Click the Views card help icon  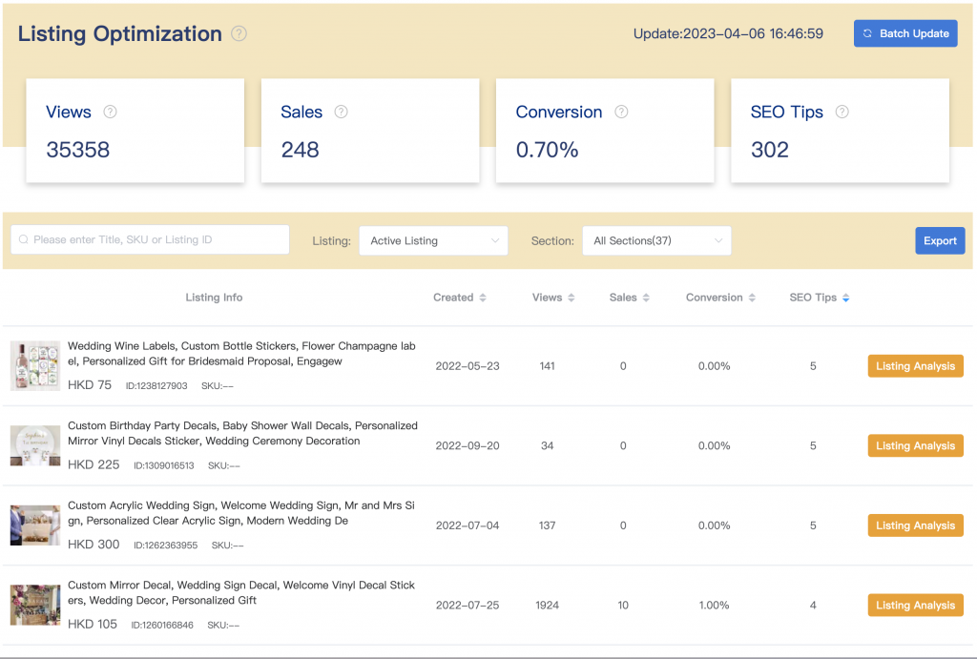[x=110, y=112]
